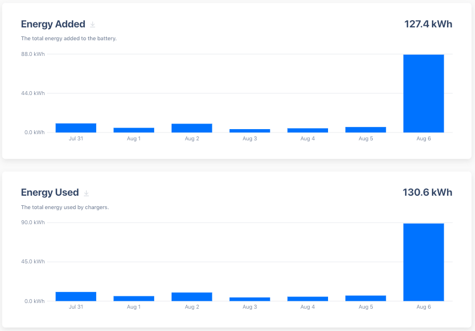Download the Energy Added chart data

(93, 25)
